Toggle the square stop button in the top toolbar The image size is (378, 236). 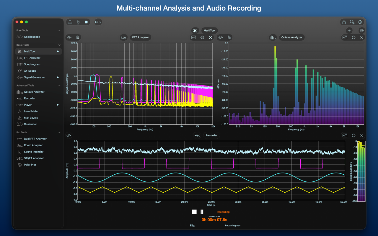click(86, 22)
